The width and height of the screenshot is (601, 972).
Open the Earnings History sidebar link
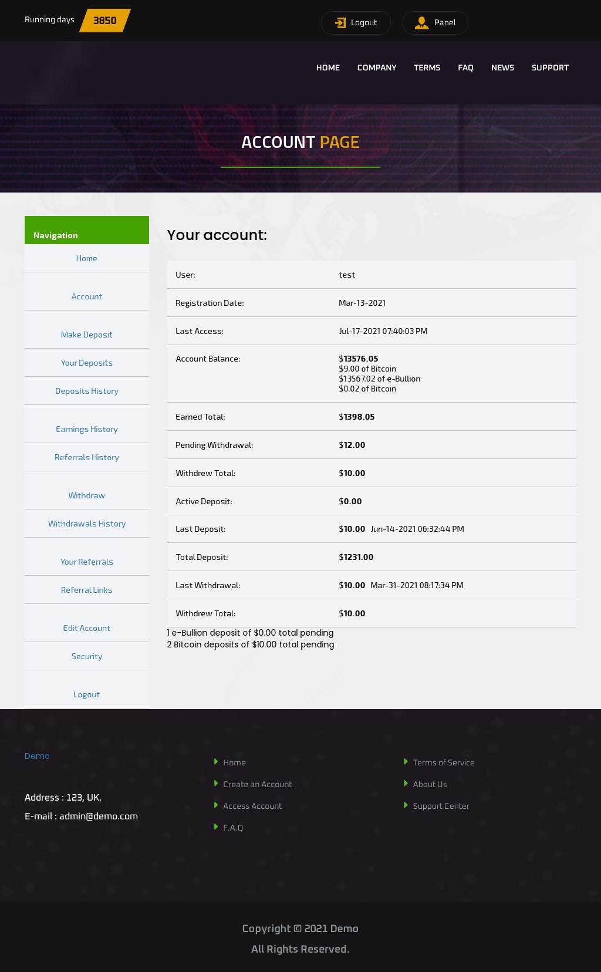coord(86,429)
